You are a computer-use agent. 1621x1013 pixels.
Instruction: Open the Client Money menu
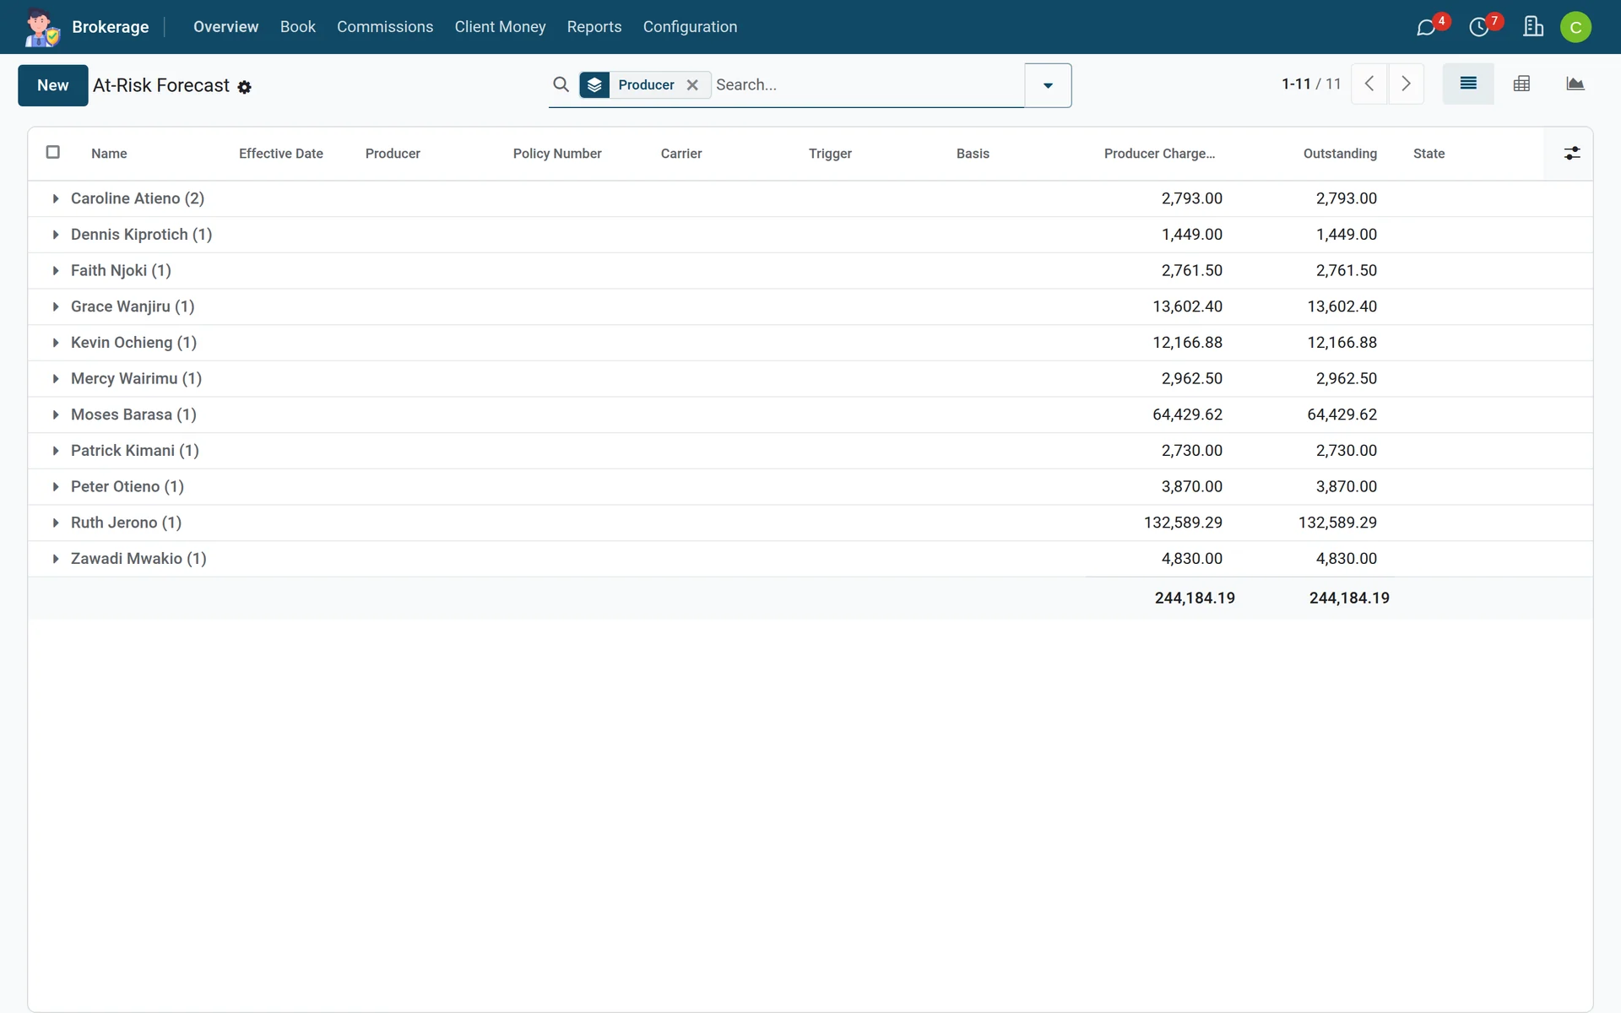[x=500, y=27]
